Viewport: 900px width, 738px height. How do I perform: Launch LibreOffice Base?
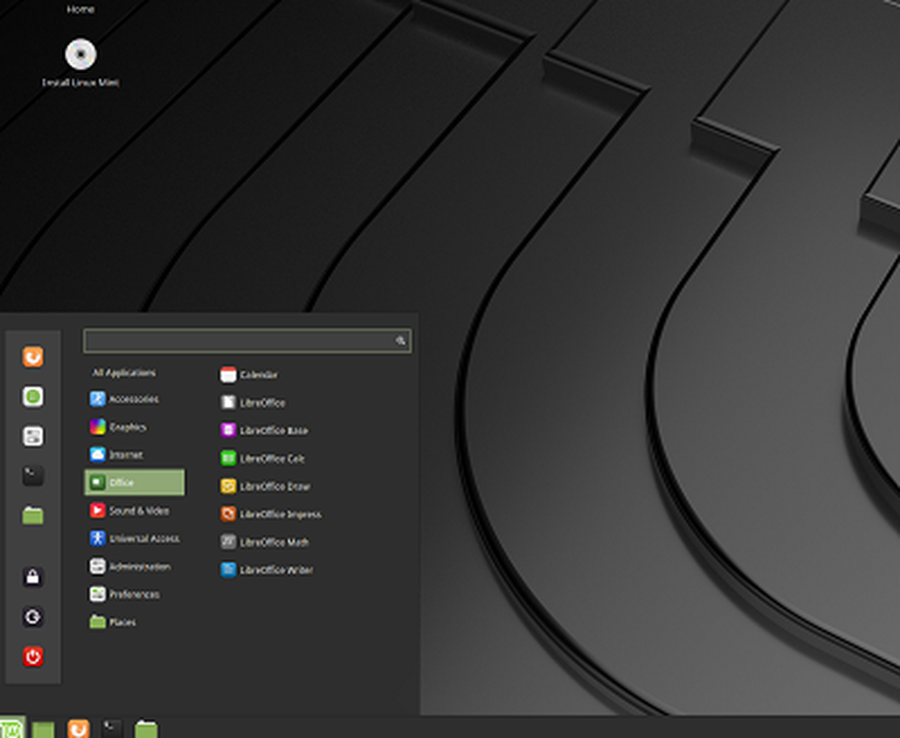(x=272, y=430)
